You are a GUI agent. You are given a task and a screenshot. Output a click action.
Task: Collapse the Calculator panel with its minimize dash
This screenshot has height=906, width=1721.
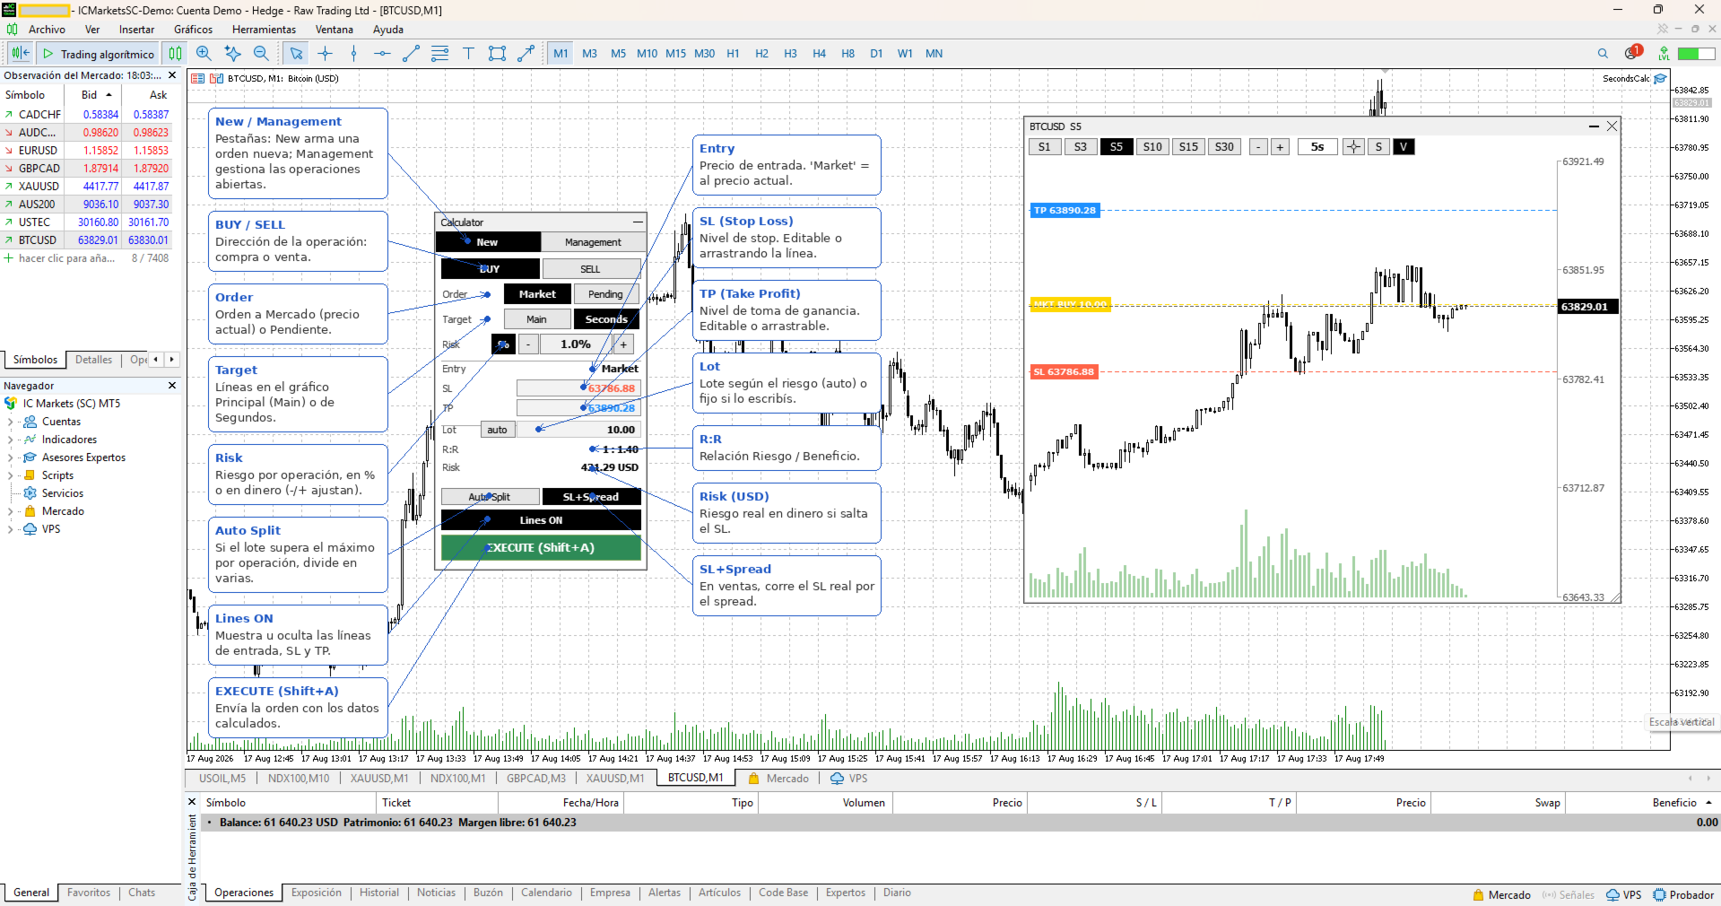pyautogui.click(x=638, y=222)
